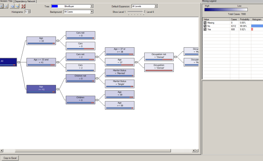263x161 pixels.
Task: Click the 6312 cases cell
Action: [234, 26]
